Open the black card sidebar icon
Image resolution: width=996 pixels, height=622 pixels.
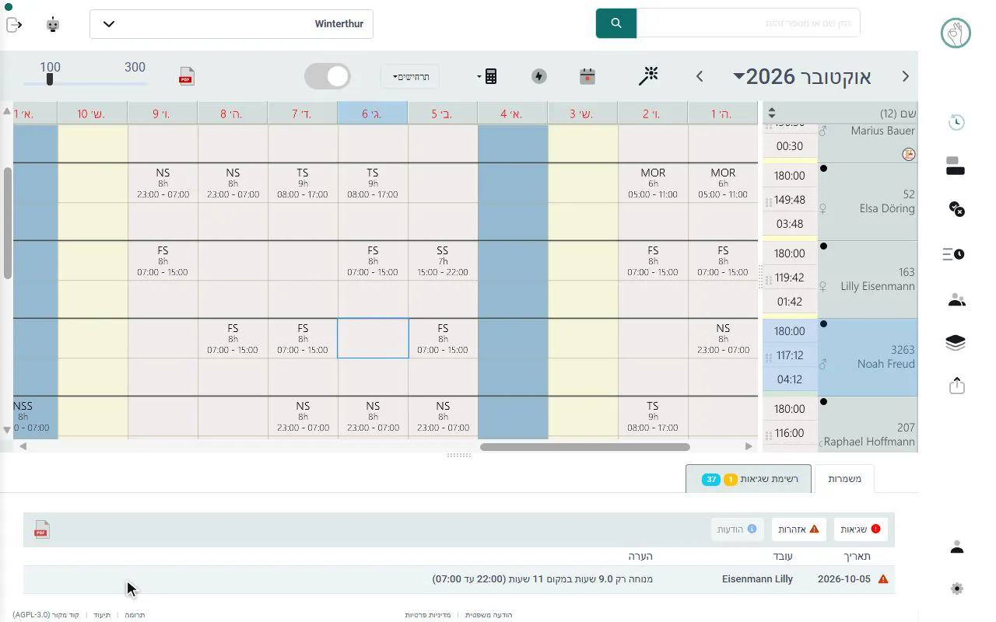click(956, 165)
